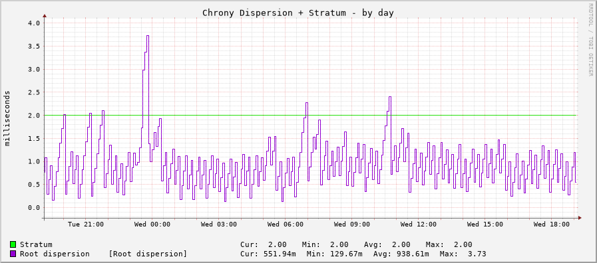Click the '0.0' y-axis tick label
This screenshot has height=263, width=597.
tap(34, 207)
